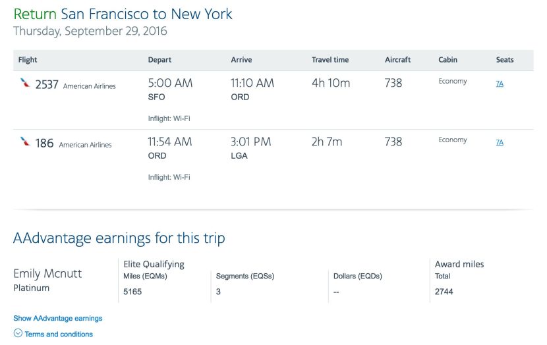The width and height of the screenshot is (547, 345).
Task: Click the Flight column header
Action: (28, 60)
